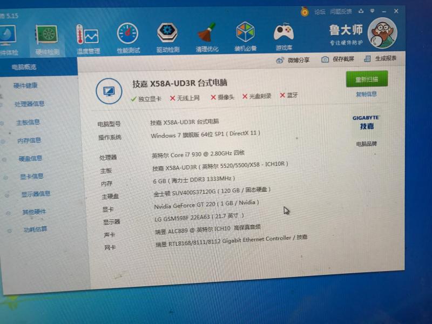Click the 6 GB DDR3 1333MHz memory value
Viewport: 432px width, 324px height.
click(194, 180)
